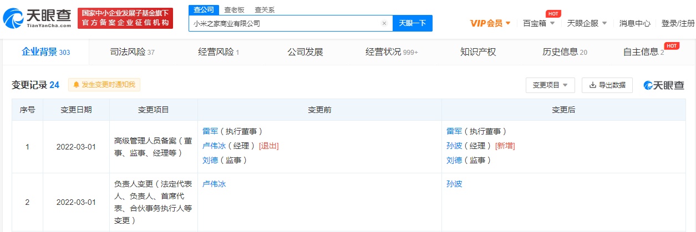This screenshot has height=232, width=696.
Task: Open the 司法风险 37 tab
Action: [x=133, y=52]
